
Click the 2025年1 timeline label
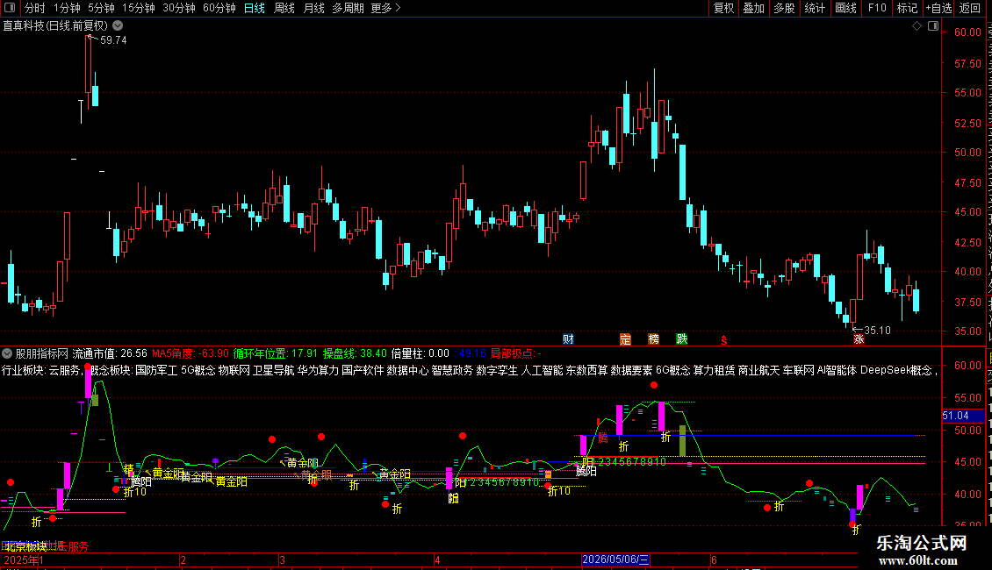coord(24,559)
